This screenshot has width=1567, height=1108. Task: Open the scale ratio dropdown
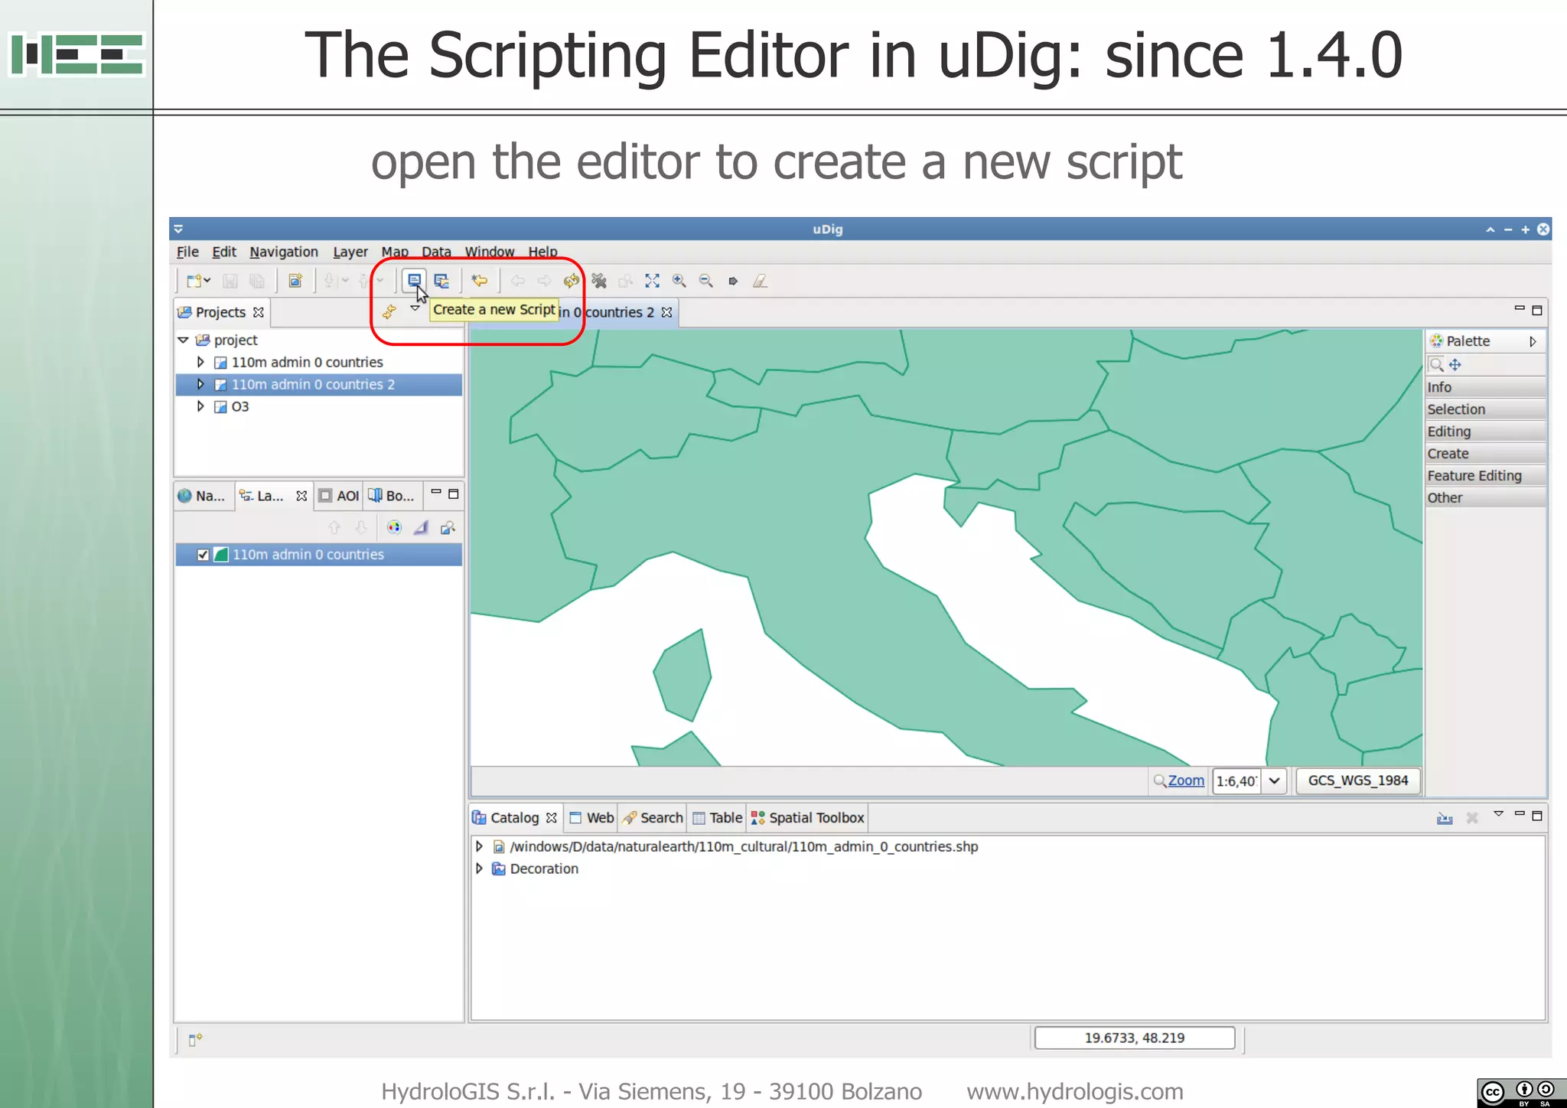1274,780
